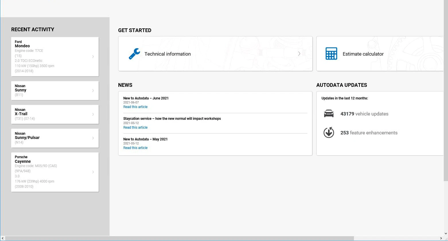Image resolution: width=448 pixels, height=241 pixels.
Task: Select the Nissan X-Trail recent vehicle
Action: tap(55, 114)
